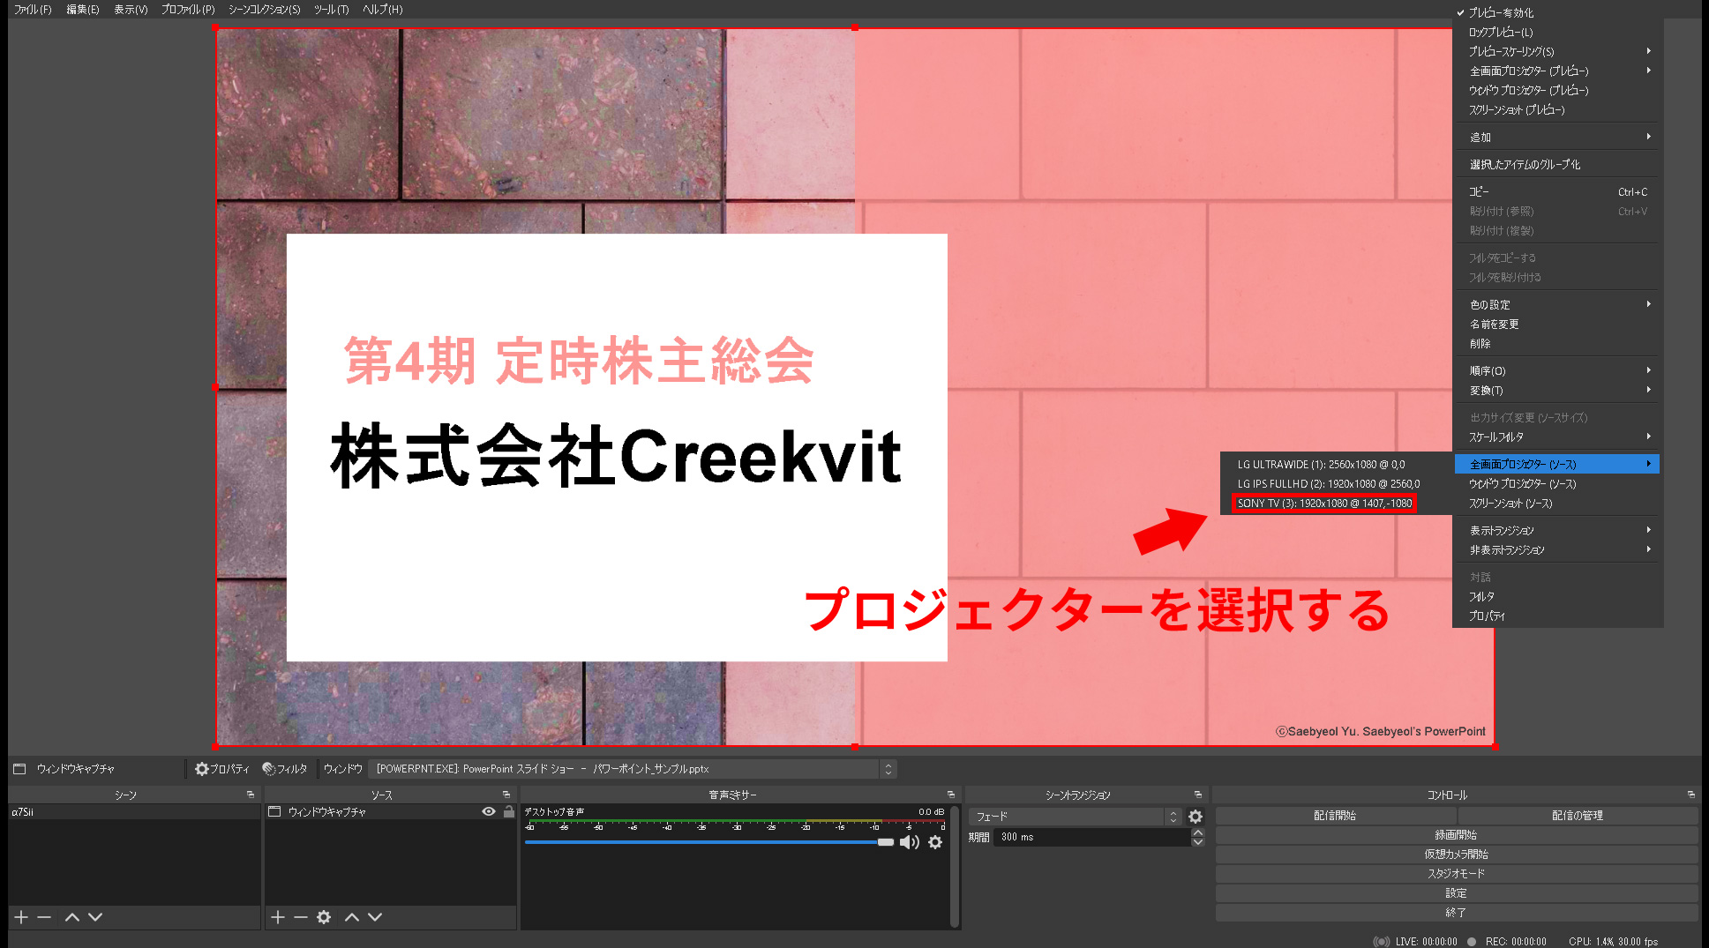Select α7Sii scene in scenes list
This screenshot has height=948, width=1709.
(134, 811)
